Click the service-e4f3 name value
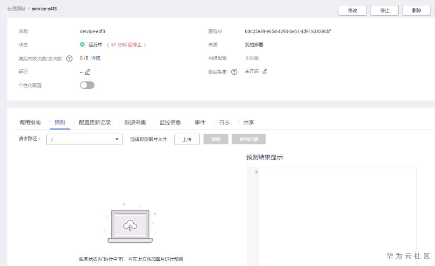Image resolution: width=435 pixels, height=266 pixels. [x=92, y=31]
